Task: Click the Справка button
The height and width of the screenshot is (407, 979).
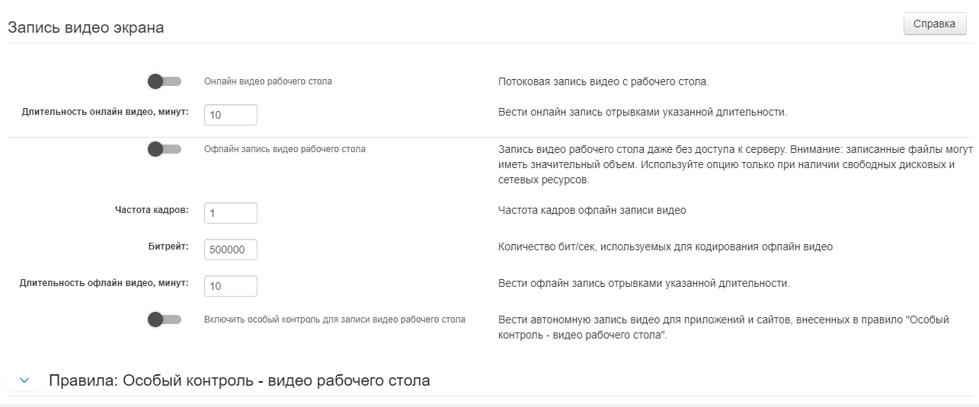Action: point(934,24)
